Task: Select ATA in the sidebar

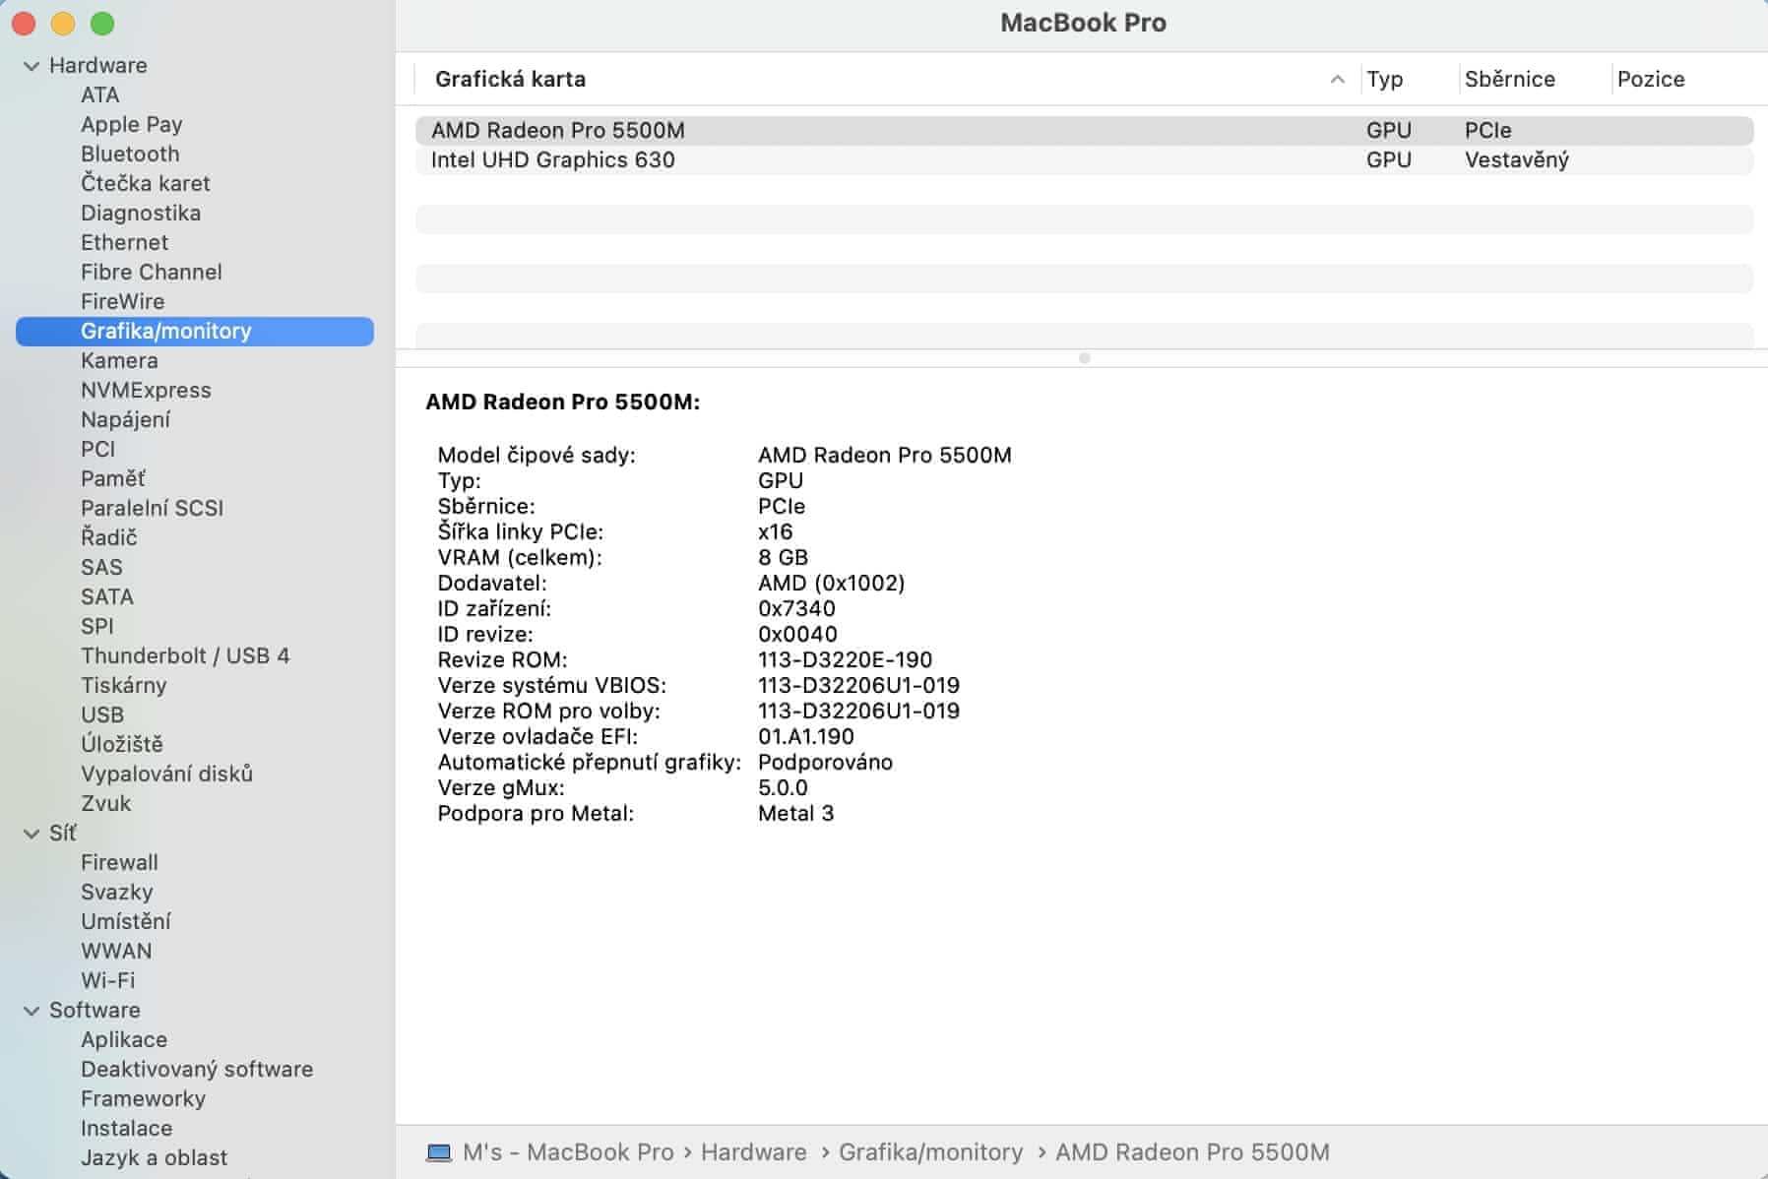Action: 100,95
